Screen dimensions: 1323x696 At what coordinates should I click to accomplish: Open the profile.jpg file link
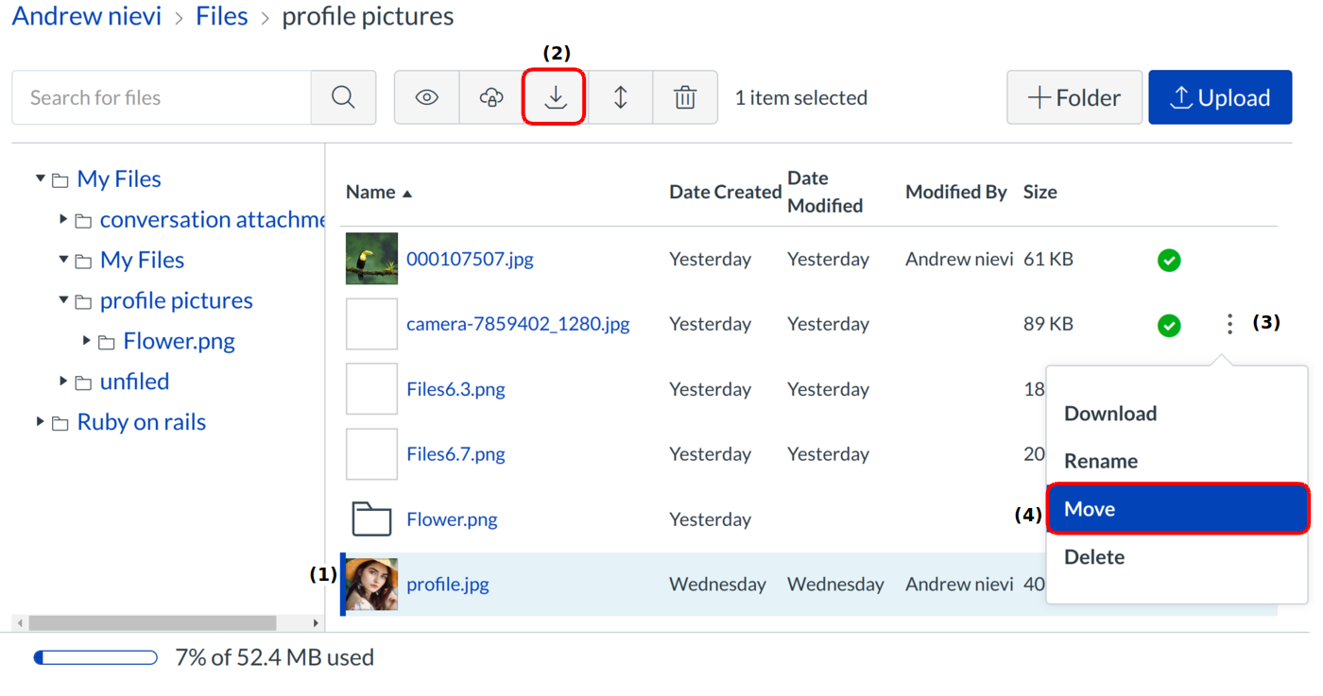pyautogui.click(x=447, y=585)
